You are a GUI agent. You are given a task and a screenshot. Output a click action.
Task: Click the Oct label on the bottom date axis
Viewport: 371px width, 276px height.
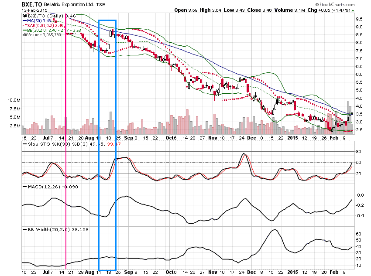170,272
